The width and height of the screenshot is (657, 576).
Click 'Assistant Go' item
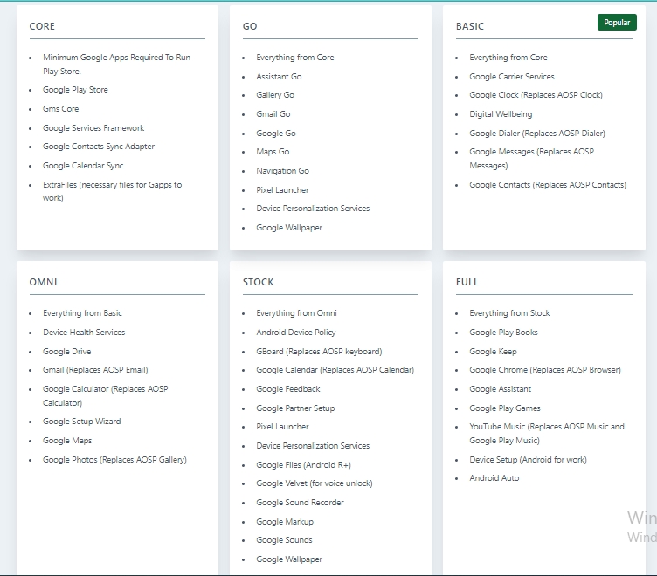coord(279,77)
